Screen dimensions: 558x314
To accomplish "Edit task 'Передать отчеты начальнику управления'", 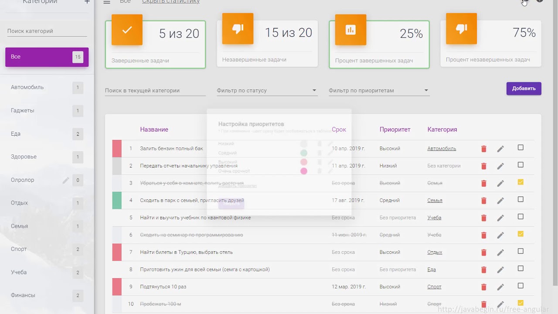I will [x=500, y=166].
